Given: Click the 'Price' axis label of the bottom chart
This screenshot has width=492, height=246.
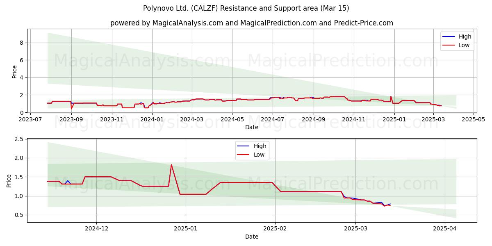Looking at the screenshot, I should coord(9,181).
